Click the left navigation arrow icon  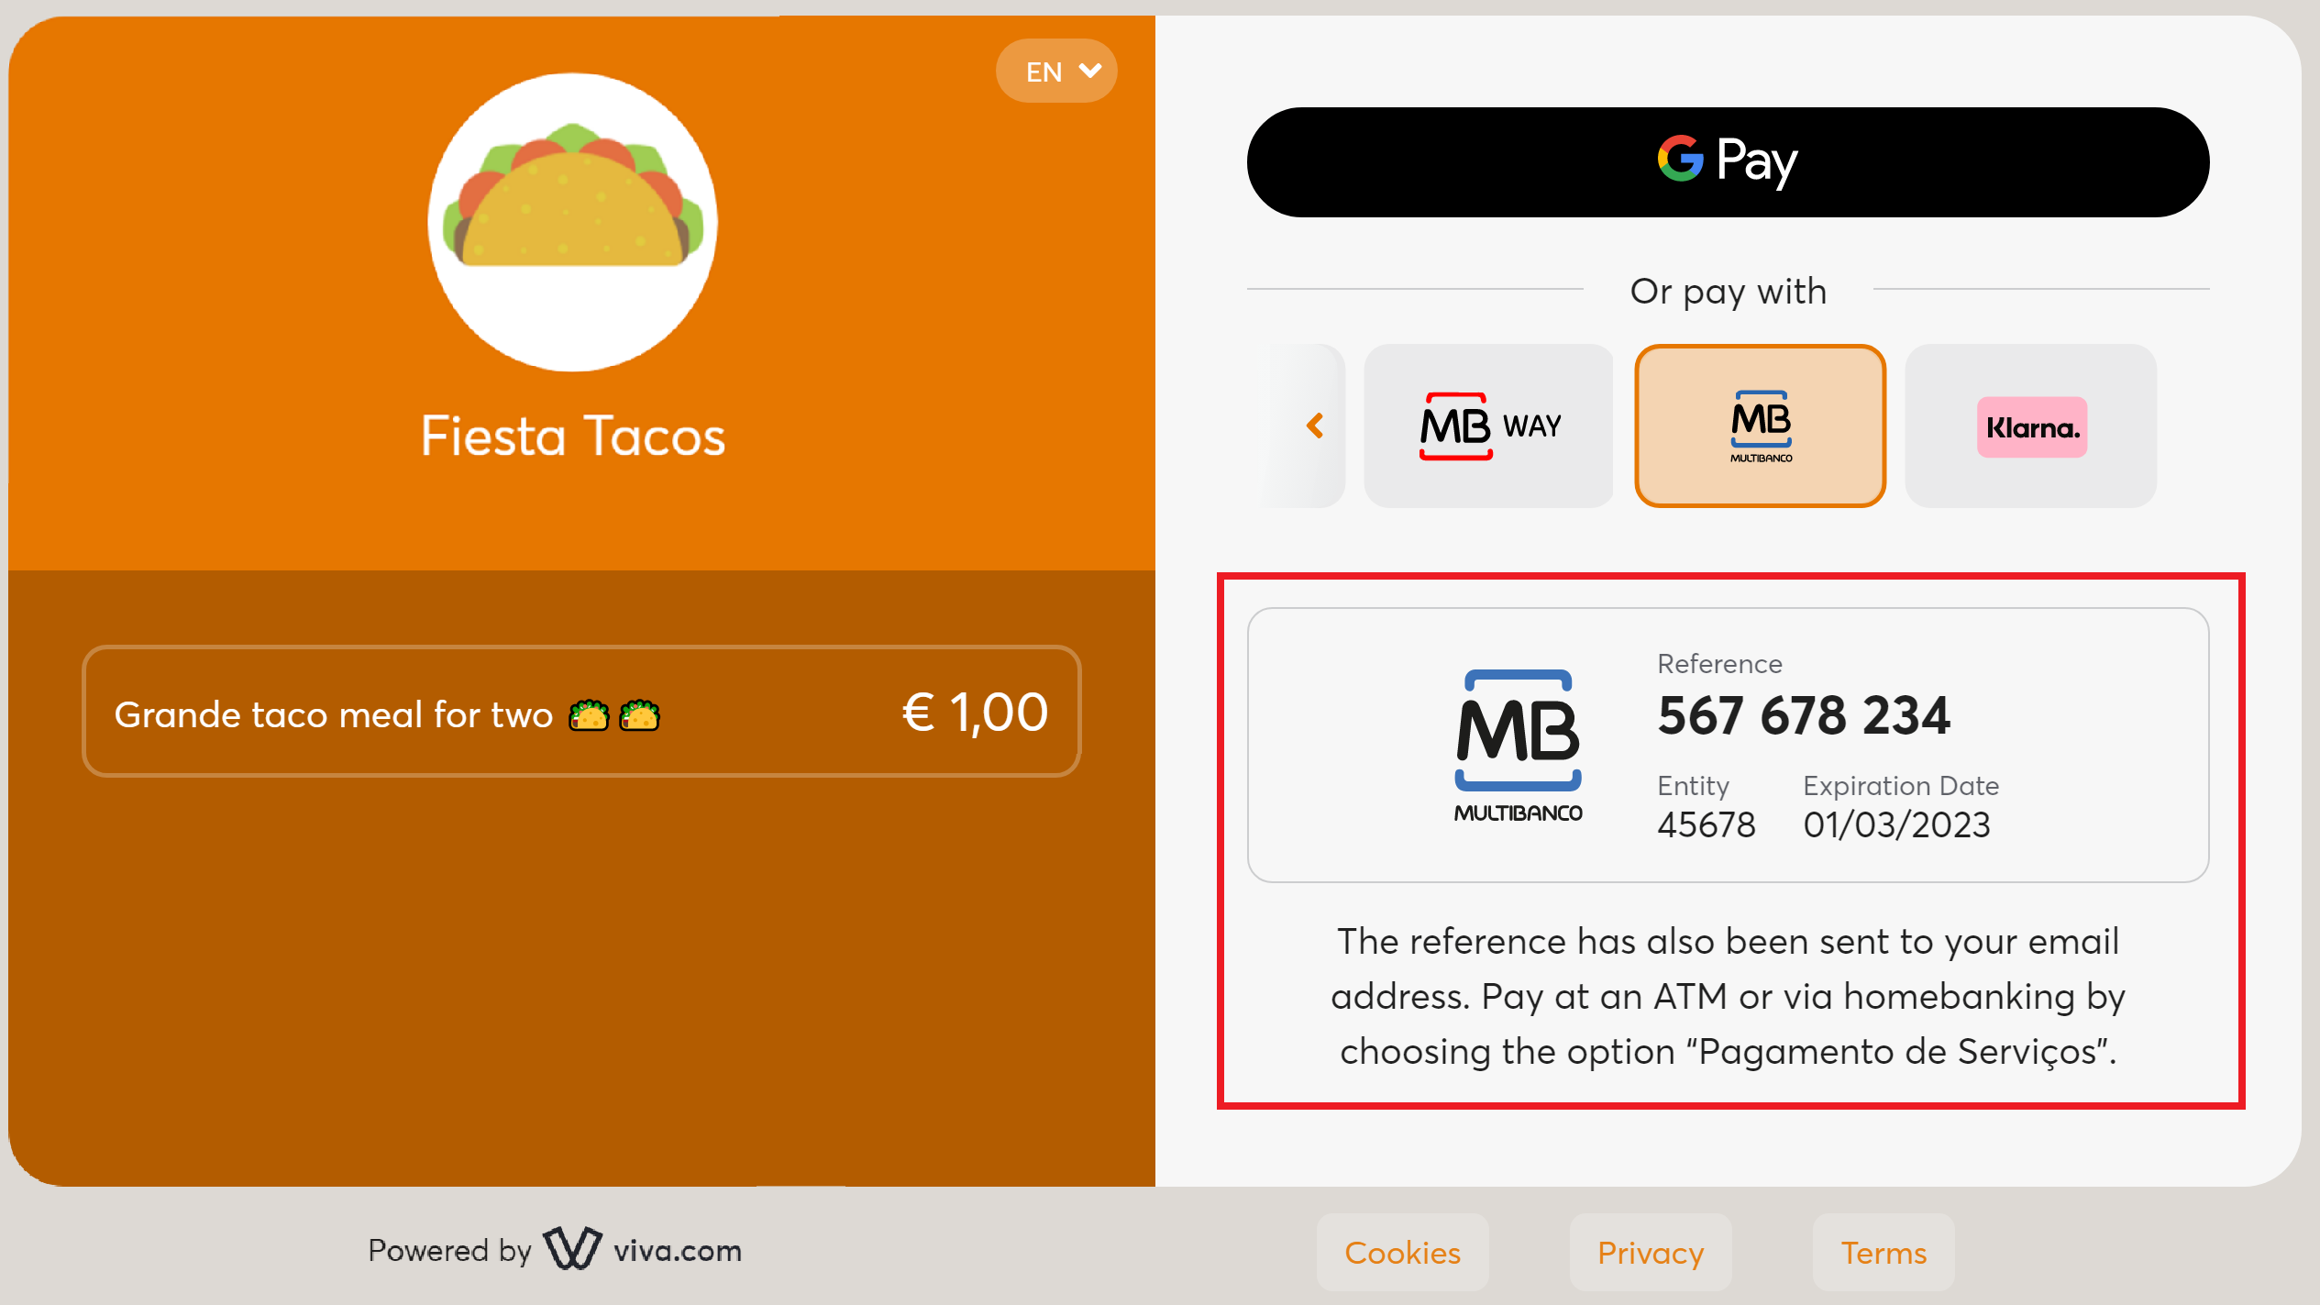click(x=1313, y=426)
